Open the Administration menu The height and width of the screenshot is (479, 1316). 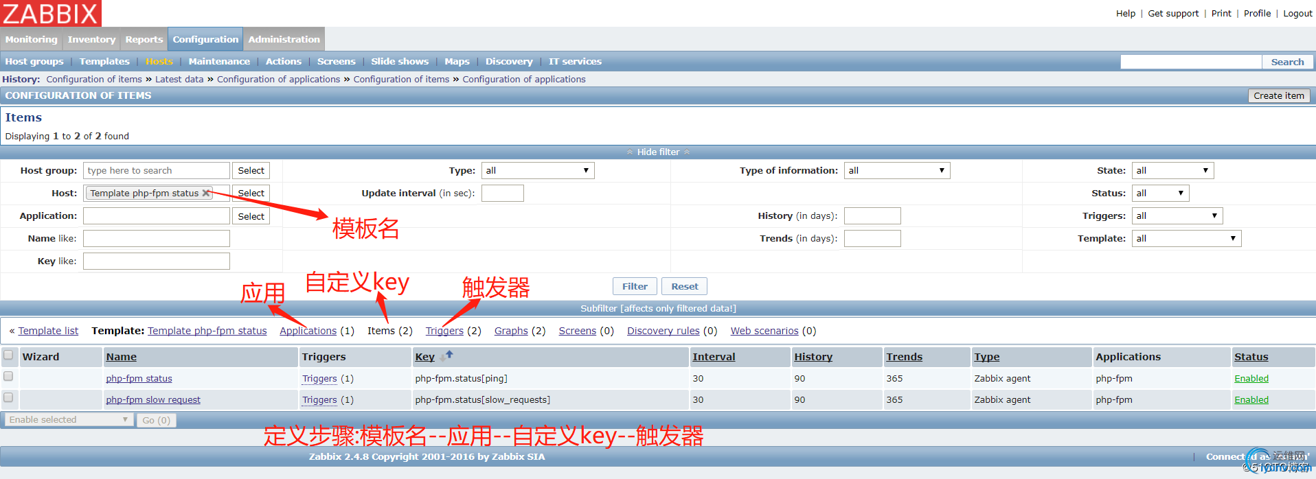[x=284, y=39]
